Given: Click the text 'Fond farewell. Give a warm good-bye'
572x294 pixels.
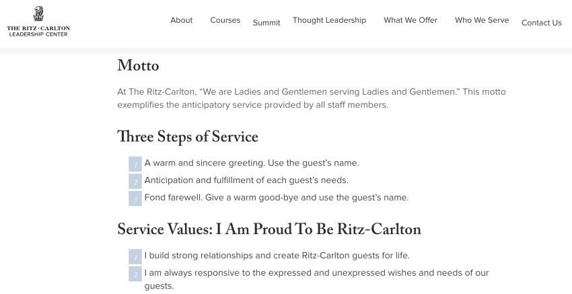Looking at the screenshot, I should point(221,197).
